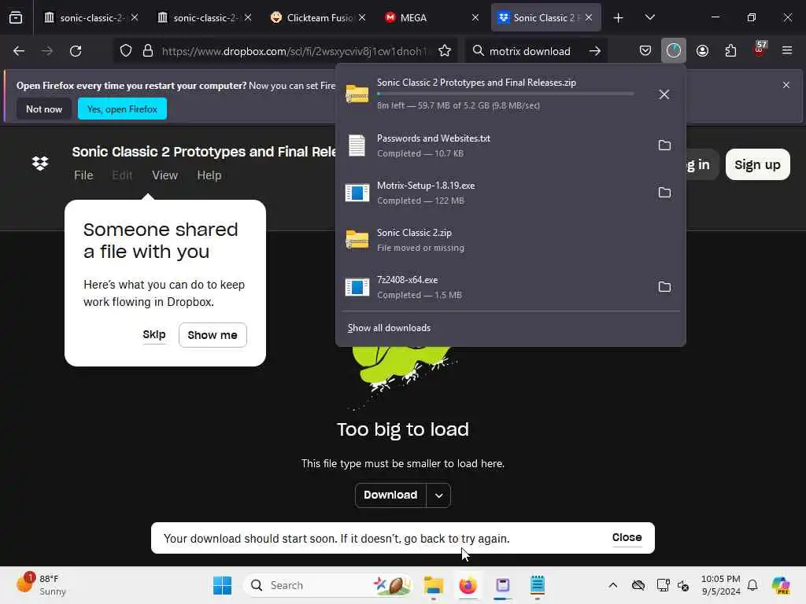Click the search go arrow
This screenshot has width=806, height=604.
[x=595, y=51]
